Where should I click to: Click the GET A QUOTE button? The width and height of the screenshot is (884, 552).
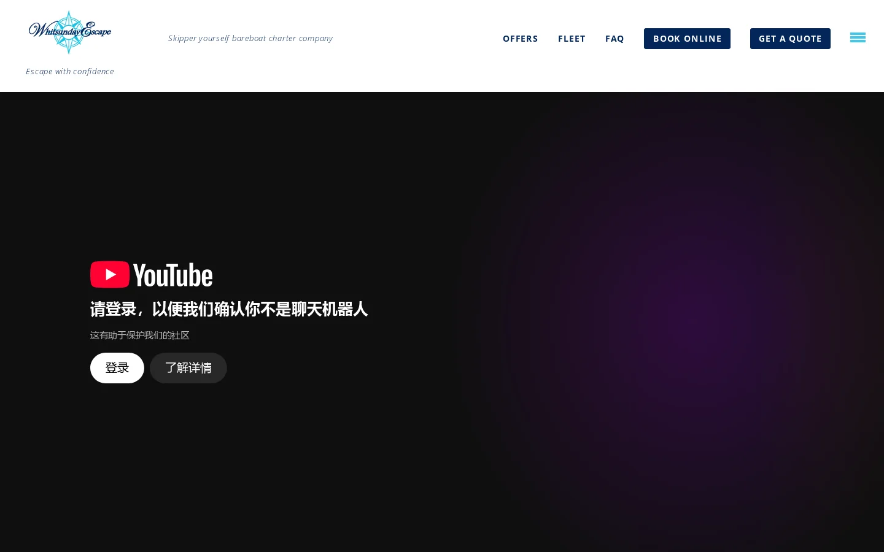[x=790, y=39]
